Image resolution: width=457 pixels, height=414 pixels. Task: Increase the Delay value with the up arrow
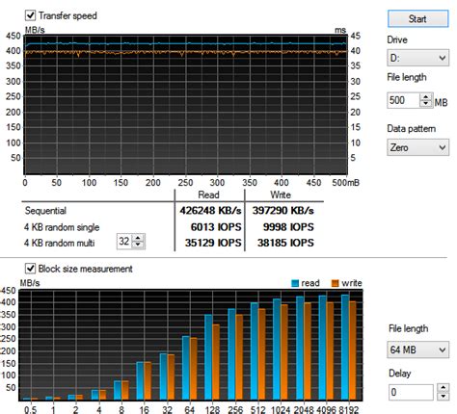click(444, 388)
